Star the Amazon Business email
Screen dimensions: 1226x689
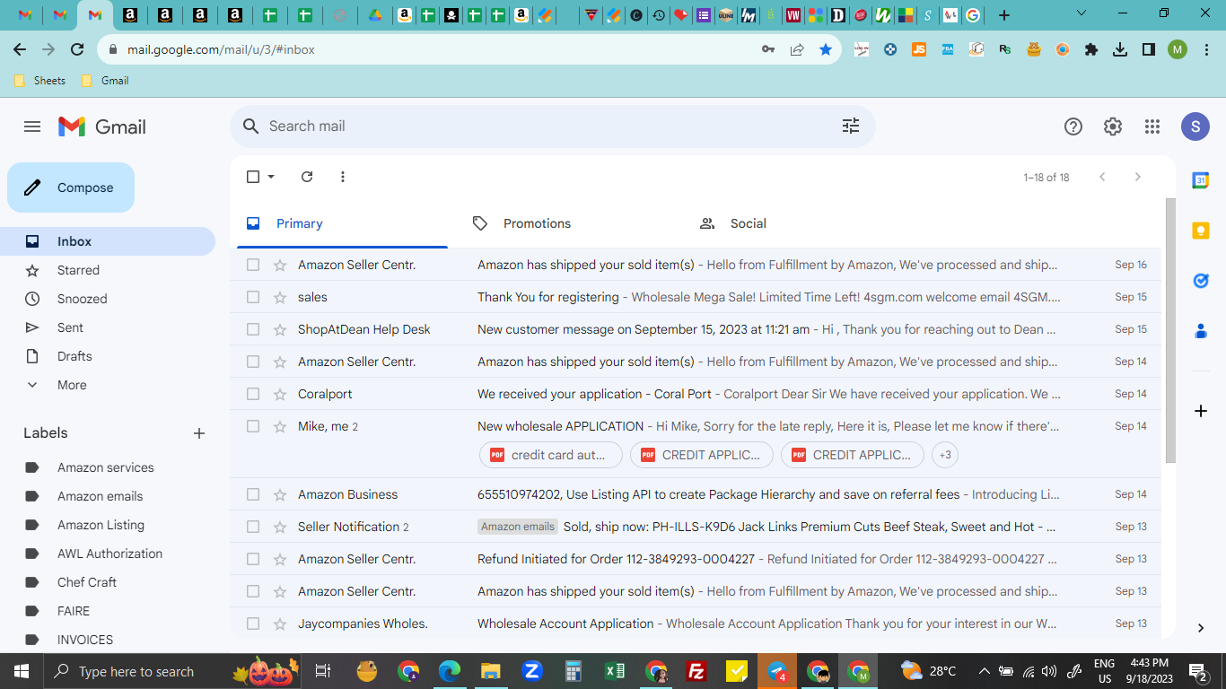click(x=280, y=494)
